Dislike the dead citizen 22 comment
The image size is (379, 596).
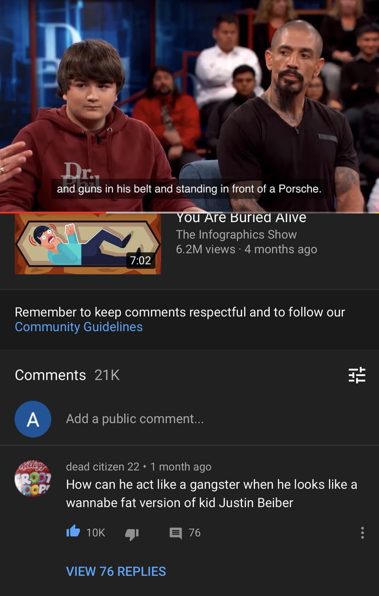click(x=132, y=534)
